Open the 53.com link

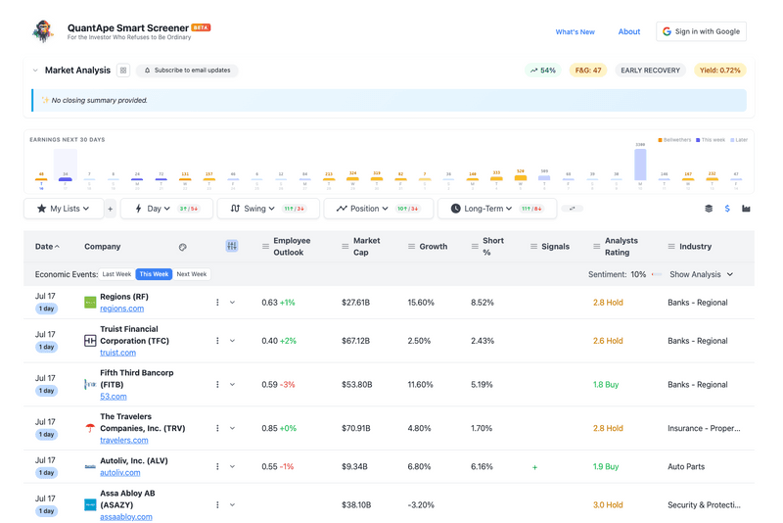[114, 397]
